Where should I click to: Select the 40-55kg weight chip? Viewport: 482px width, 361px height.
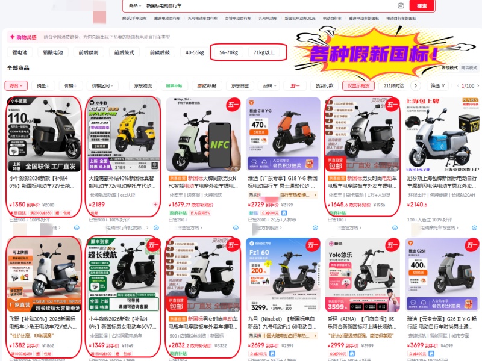pyautogui.click(x=195, y=52)
